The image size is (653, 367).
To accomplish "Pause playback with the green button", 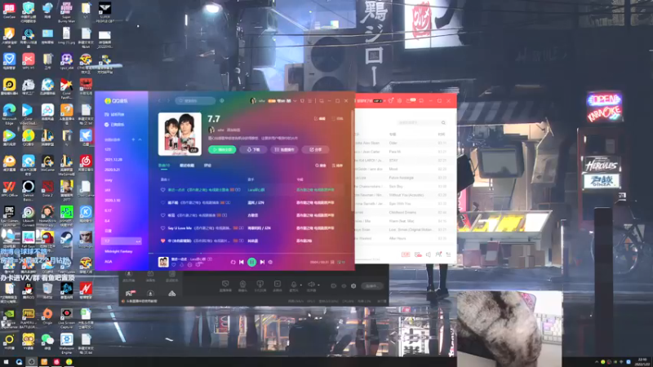I will [252, 262].
